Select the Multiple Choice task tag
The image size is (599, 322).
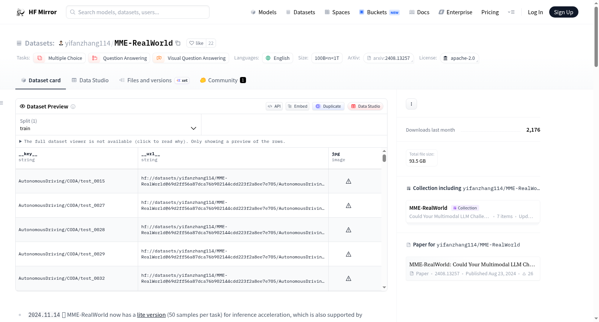pyautogui.click(x=60, y=58)
